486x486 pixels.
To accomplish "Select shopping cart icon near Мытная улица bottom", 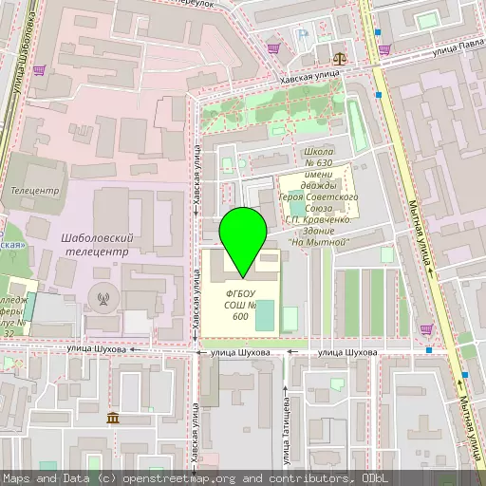I will coord(427,330).
